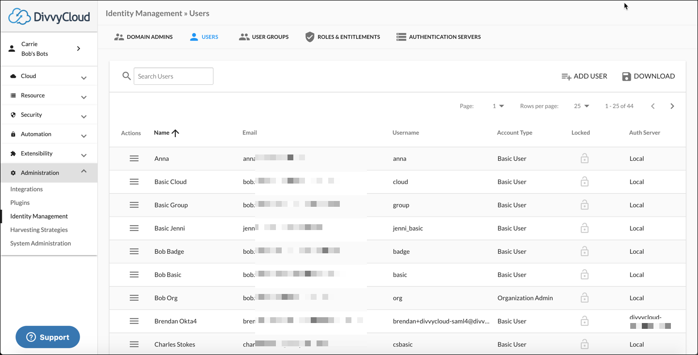Viewport: 698px width, 355px height.
Task: Open actions menu for Basic Jenni row
Action: (x=134, y=228)
